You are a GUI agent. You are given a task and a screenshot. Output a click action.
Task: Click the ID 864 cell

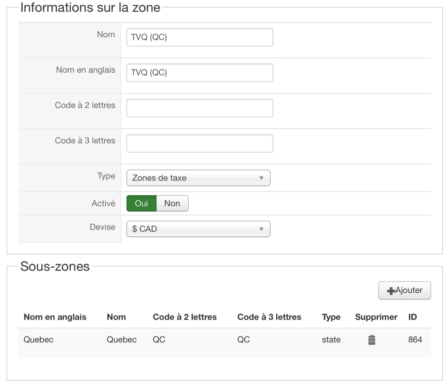pyautogui.click(x=415, y=340)
